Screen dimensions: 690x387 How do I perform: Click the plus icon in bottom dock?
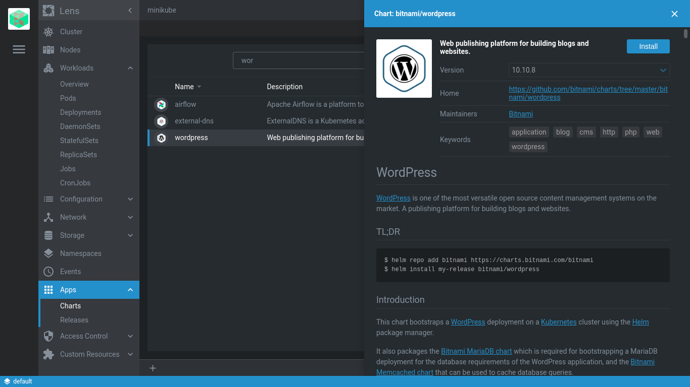(153, 368)
